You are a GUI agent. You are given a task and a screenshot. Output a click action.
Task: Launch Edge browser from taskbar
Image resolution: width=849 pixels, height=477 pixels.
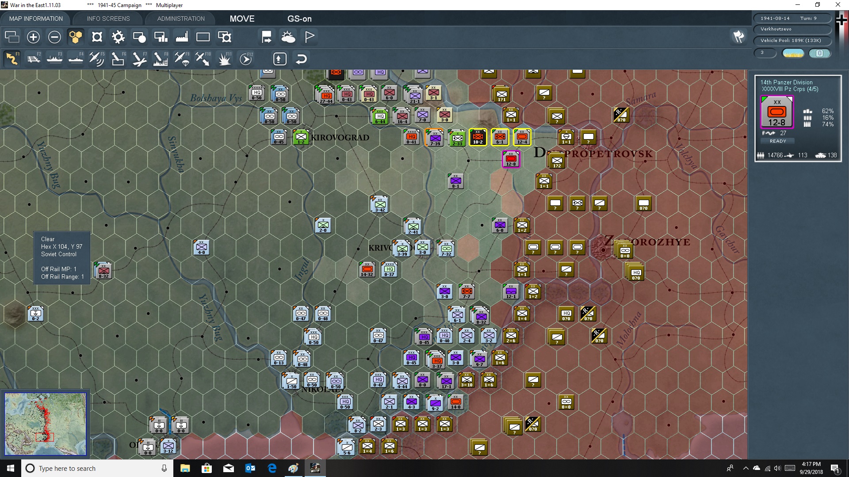[272, 468]
